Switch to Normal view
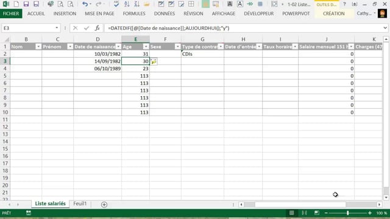Image resolution: width=390 pixels, height=219 pixels. tap(291, 213)
